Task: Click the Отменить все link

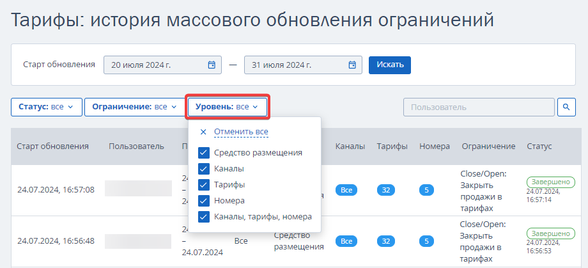Action: click(x=241, y=132)
